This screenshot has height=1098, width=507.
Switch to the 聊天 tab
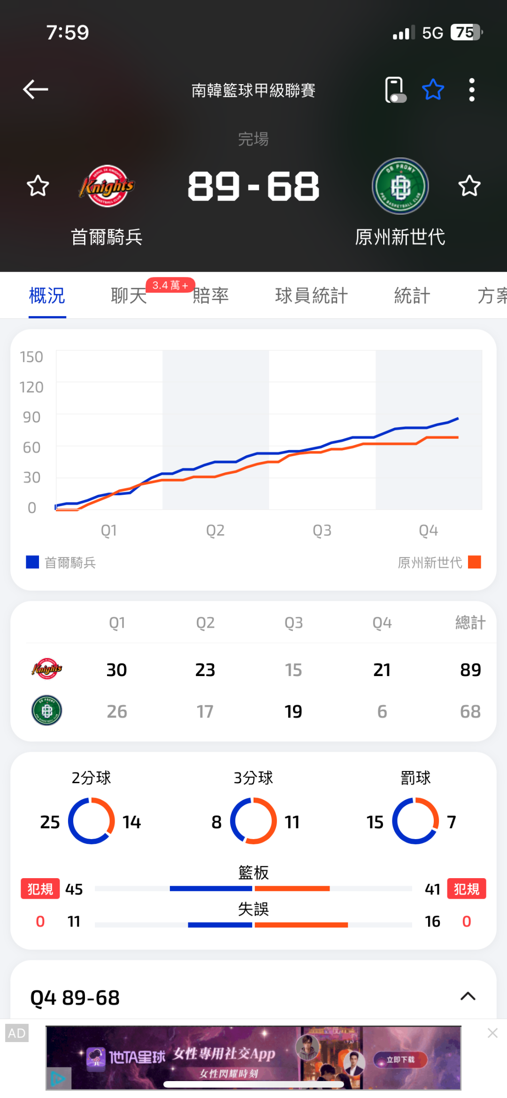[x=129, y=296]
